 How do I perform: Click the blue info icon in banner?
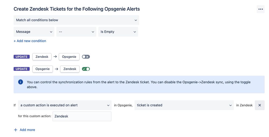tap(20, 82)
